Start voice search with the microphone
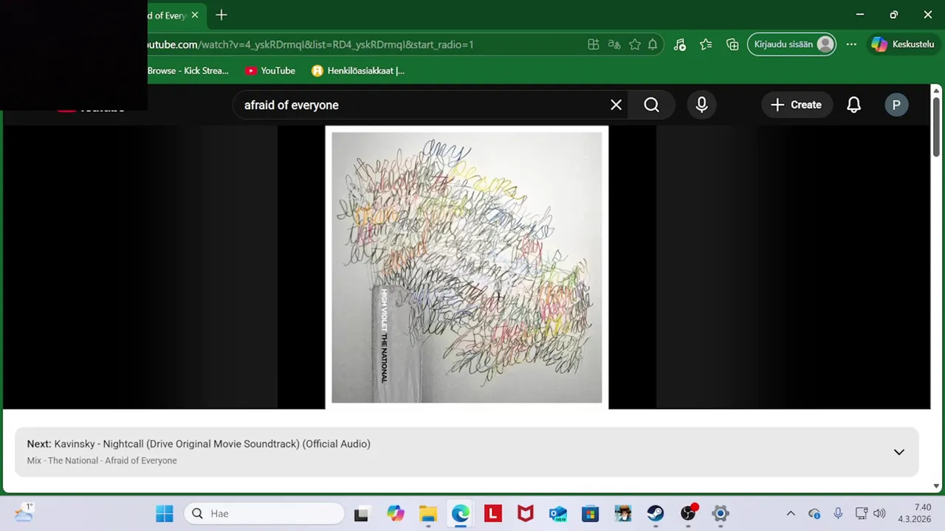 point(701,105)
